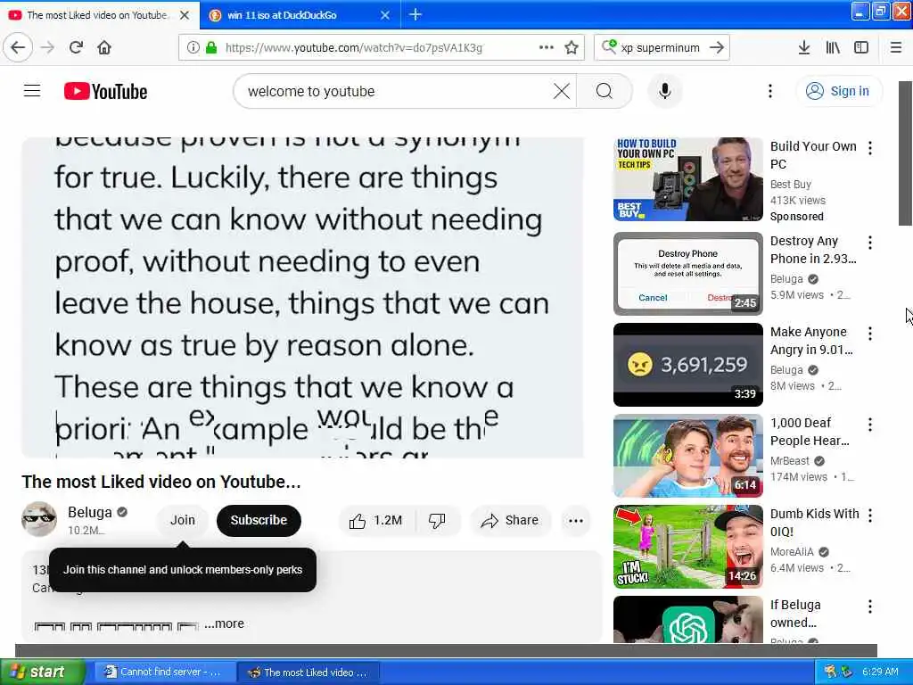Expand description with ...more
The height and width of the screenshot is (685, 913).
pos(224,623)
